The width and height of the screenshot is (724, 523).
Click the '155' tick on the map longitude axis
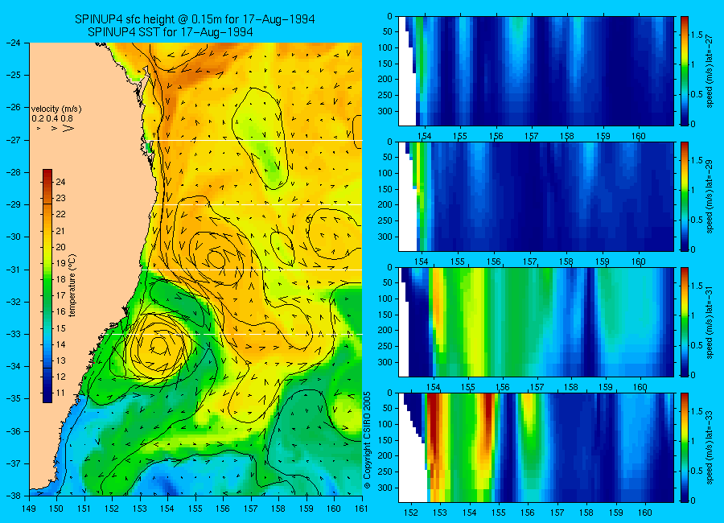point(195,509)
